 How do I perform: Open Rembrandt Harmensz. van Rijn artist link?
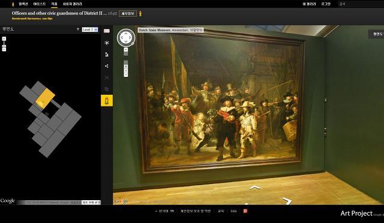pos(32,19)
